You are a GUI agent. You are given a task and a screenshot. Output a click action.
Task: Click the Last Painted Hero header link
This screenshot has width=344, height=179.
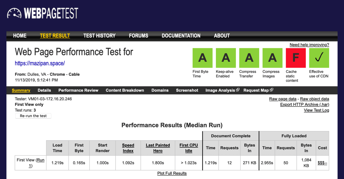pyautogui.click(x=158, y=148)
